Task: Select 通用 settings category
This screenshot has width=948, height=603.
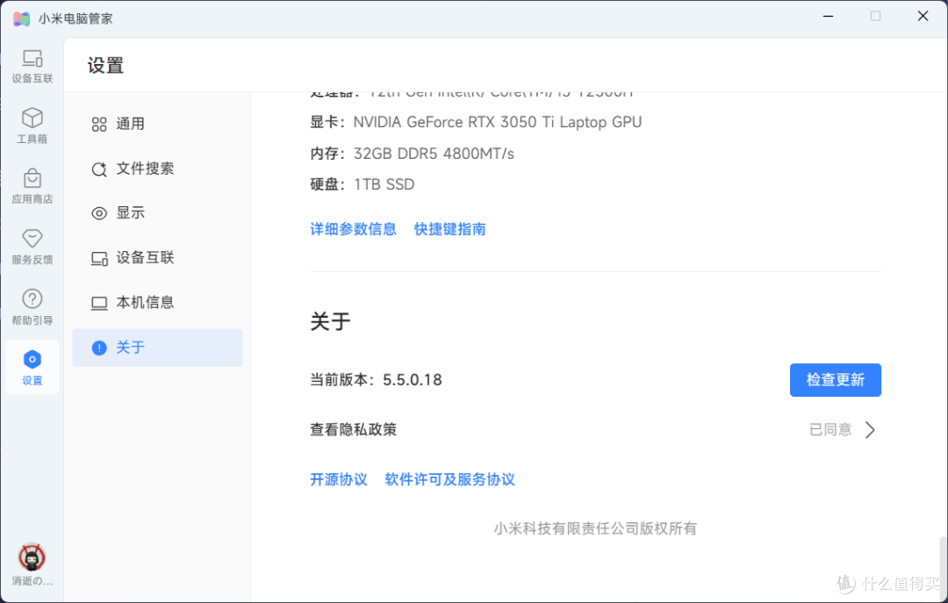Action: (x=157, y=124)
